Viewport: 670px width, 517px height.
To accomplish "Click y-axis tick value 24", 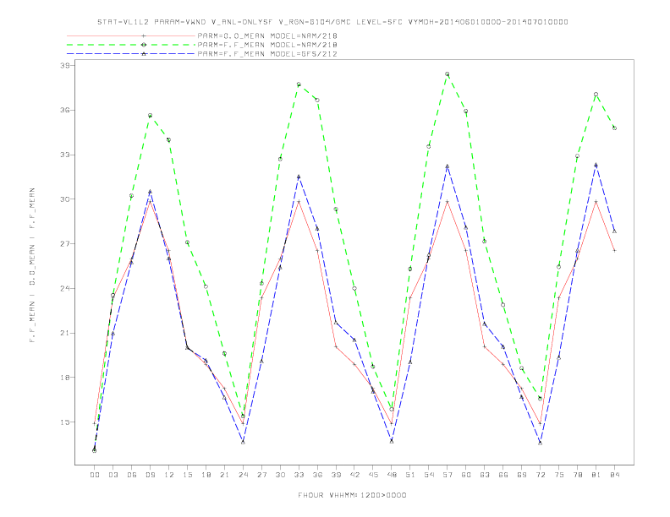I will 65,288.
